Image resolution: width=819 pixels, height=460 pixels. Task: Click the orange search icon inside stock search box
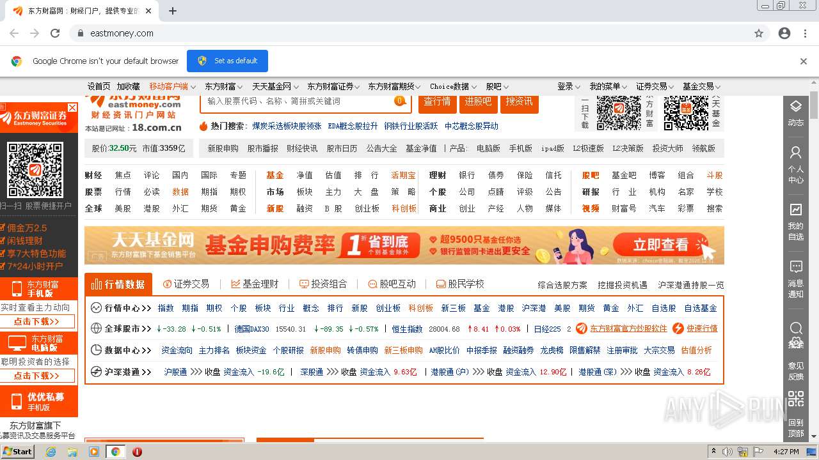point(400,101)
